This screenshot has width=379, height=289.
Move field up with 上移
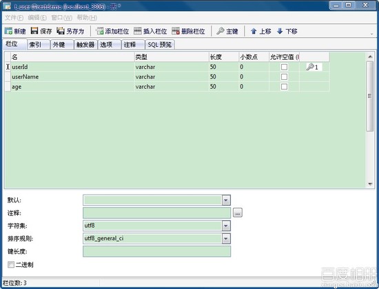click(x=260, y=31)
